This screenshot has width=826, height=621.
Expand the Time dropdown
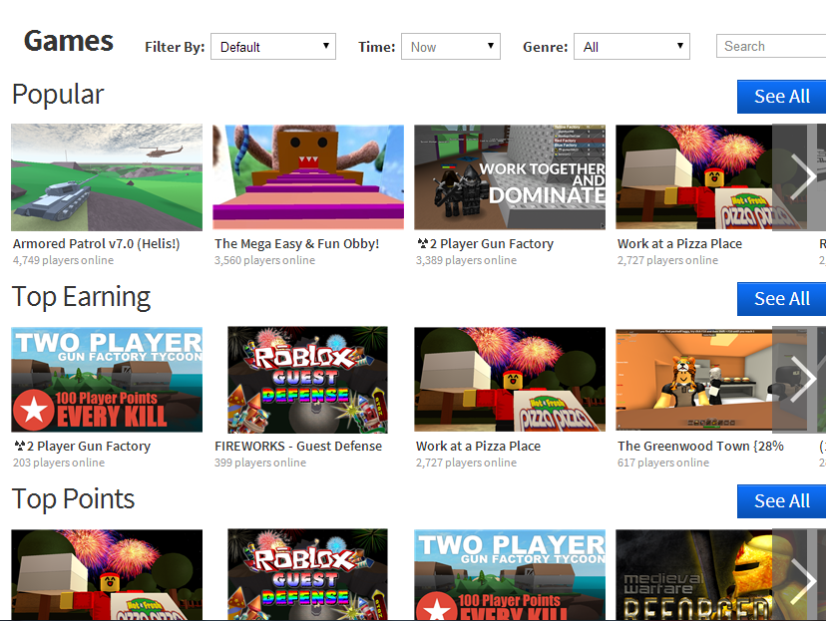click(x=450, y=47)
